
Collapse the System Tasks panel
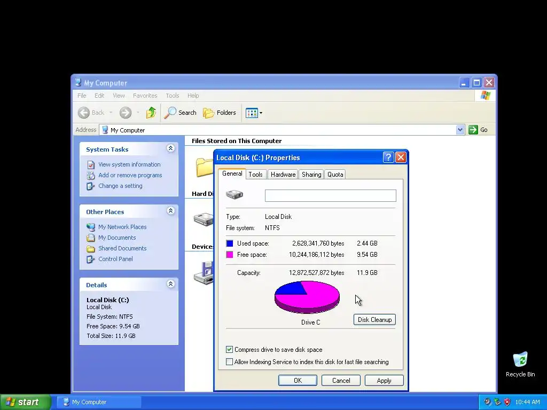[x=170, y=148]
